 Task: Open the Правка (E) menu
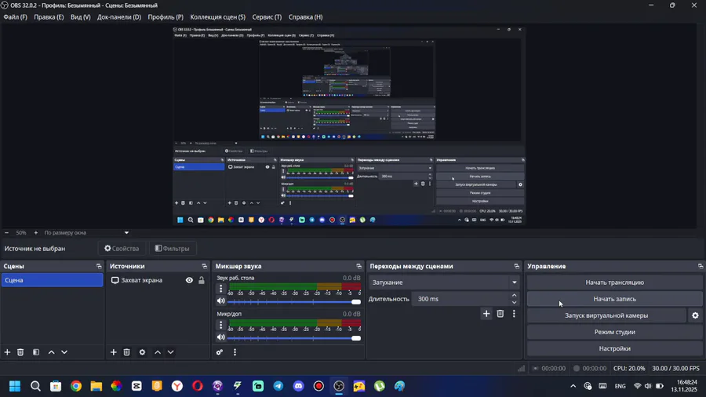point(49,17)
